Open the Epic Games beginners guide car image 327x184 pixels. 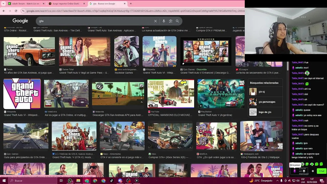pyautogui.click(x=26, y=136)
